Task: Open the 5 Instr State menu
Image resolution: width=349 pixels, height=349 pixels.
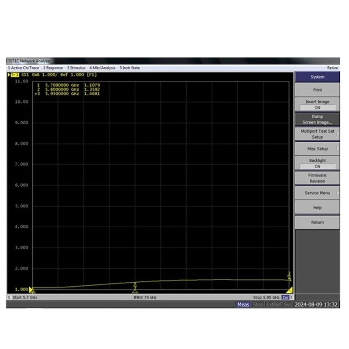Action: coord(130,68)
